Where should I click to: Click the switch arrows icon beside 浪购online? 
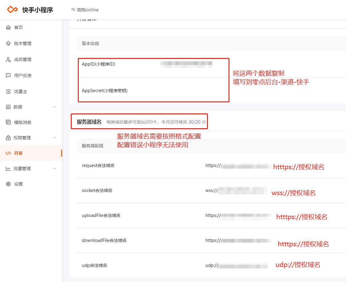(x=73, y=10)
